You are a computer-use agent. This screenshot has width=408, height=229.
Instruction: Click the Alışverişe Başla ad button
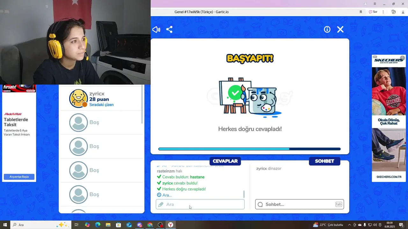tap(19, 177)
